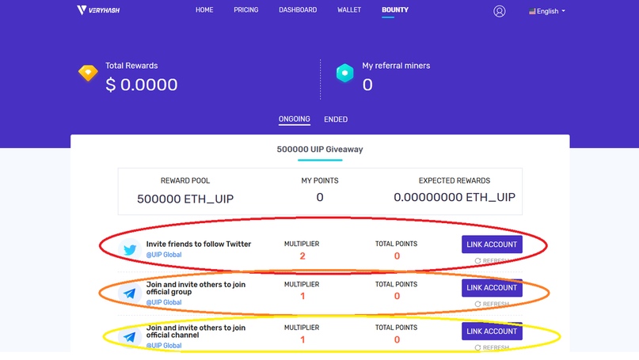The height and width of the screenshot is (360, 639).
Task: Open @UIP Global link under official group
Action: [164, 302]
